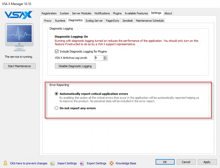This screenshot has width=220, height=168.
Task: Select the Diagnostics sub-tab
Action: point(75,20)
